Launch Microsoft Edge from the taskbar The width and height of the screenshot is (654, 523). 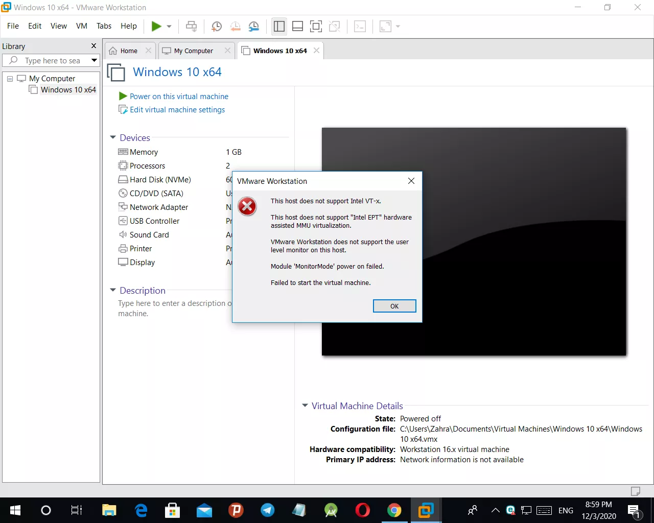pyautogui.click(x=141, y=510)
